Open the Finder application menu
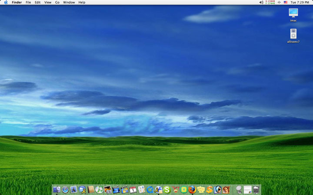This screenshot has width=313, height=195. (17, 3)
